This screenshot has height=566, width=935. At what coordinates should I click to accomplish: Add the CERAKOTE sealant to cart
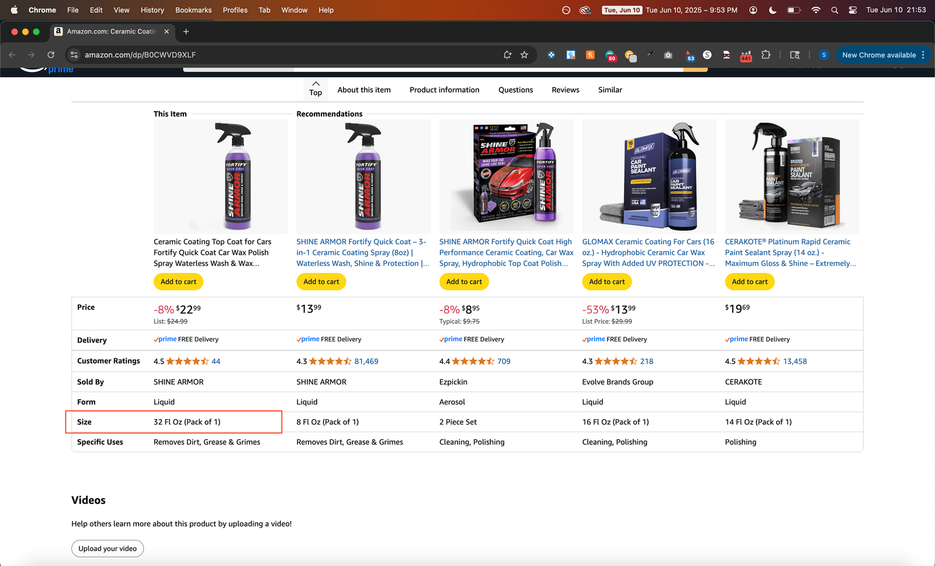(750, 282)
